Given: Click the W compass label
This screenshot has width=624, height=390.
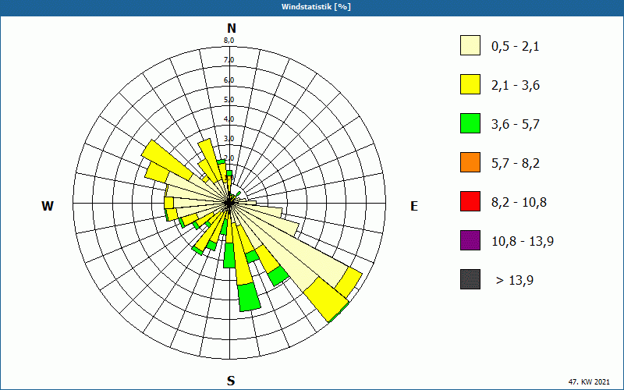Looking at the screenshot, I should pos(48,206).
